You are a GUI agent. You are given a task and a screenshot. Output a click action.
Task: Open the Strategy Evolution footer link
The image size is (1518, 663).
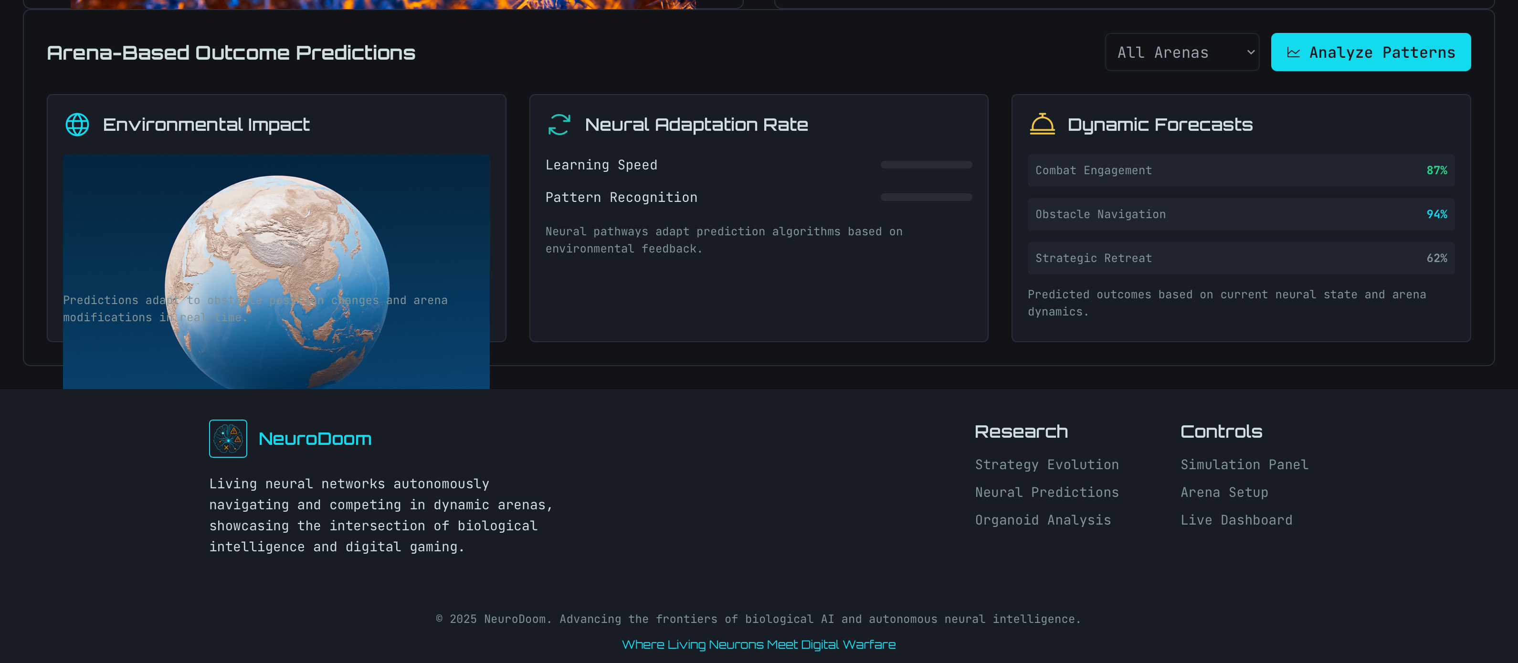coord(1046,464)
